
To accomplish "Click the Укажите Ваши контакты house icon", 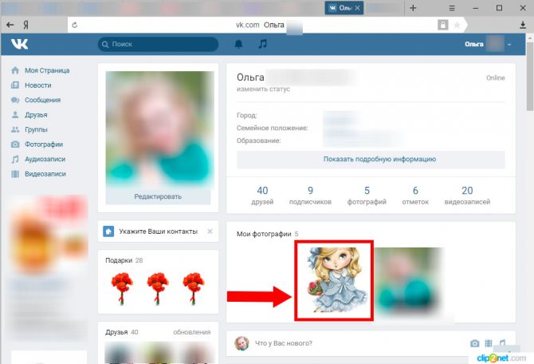I will point(108,231).
